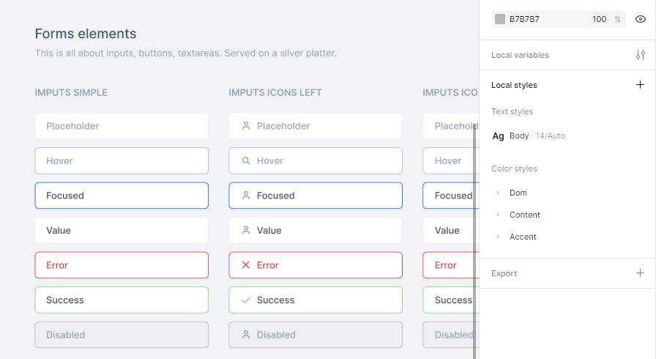The image size is (656, 359).
Task: Click the B7B7B7 gray color swatch
Action: click(x=500, y=19)
